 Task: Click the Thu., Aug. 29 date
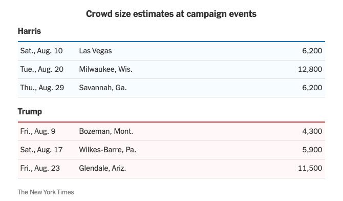point(42,88)
